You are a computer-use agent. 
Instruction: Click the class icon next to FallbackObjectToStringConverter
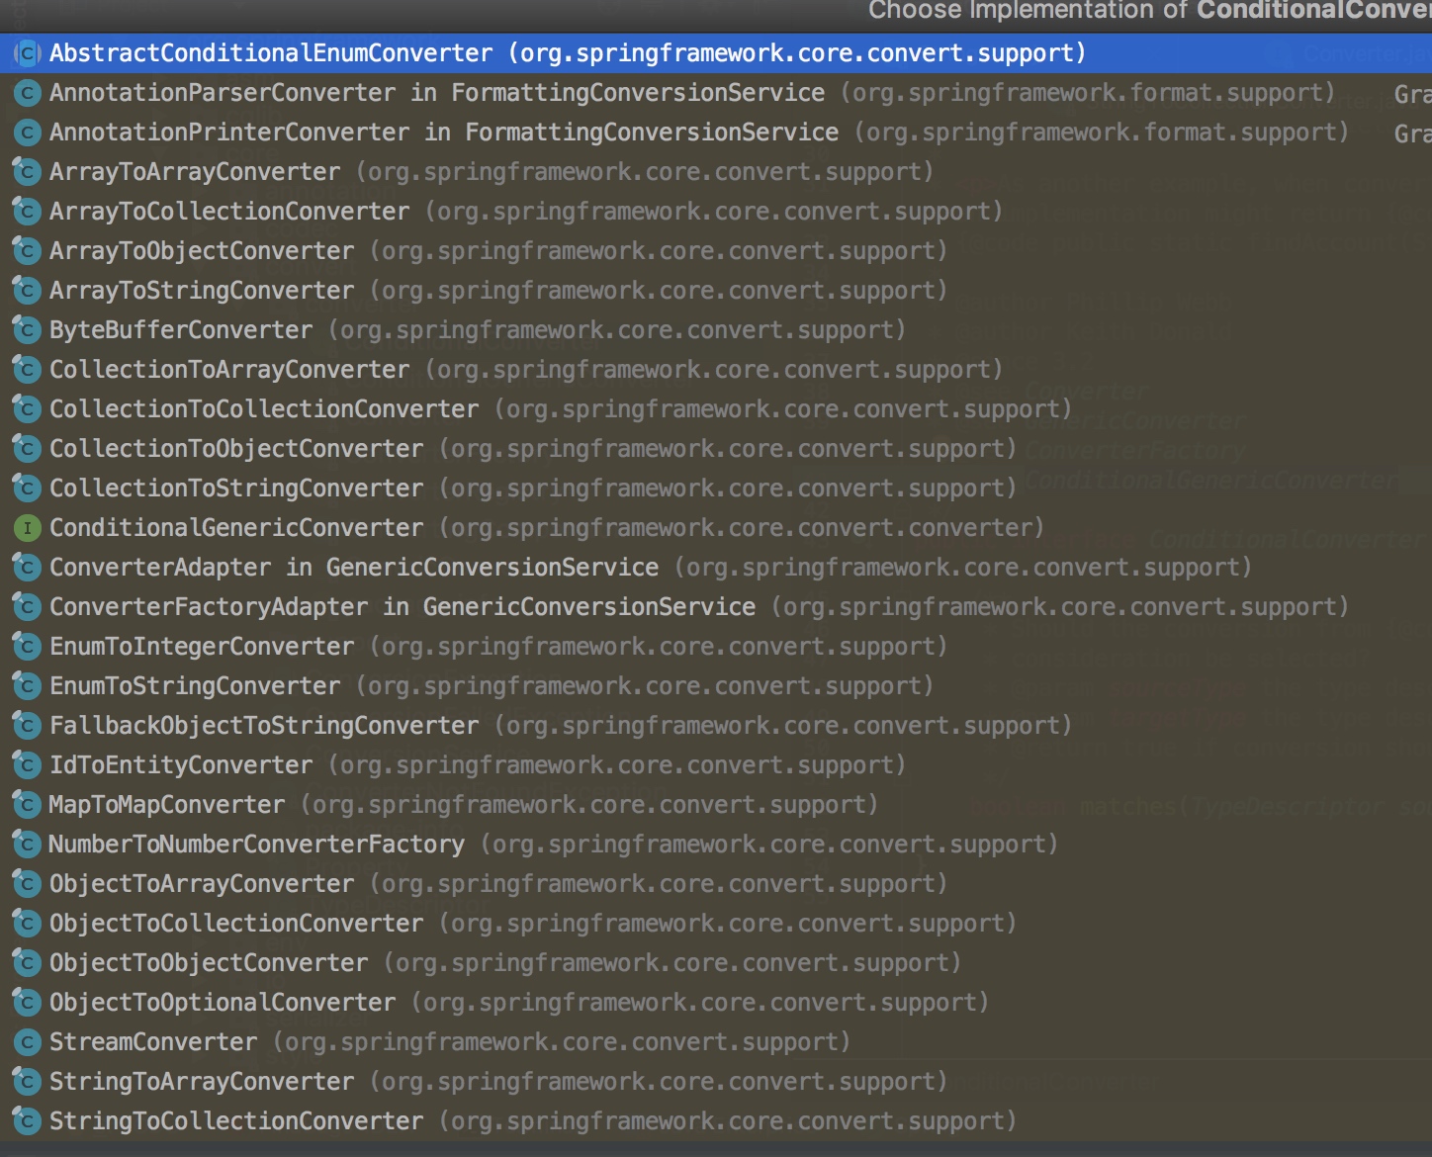point(27,726)
